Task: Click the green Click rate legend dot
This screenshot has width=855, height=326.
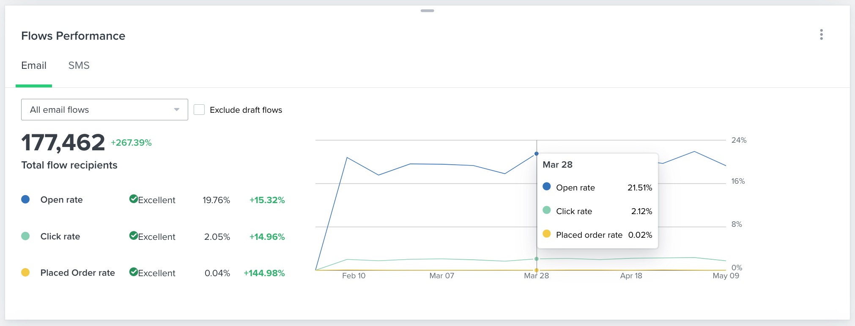Action: 25,236
